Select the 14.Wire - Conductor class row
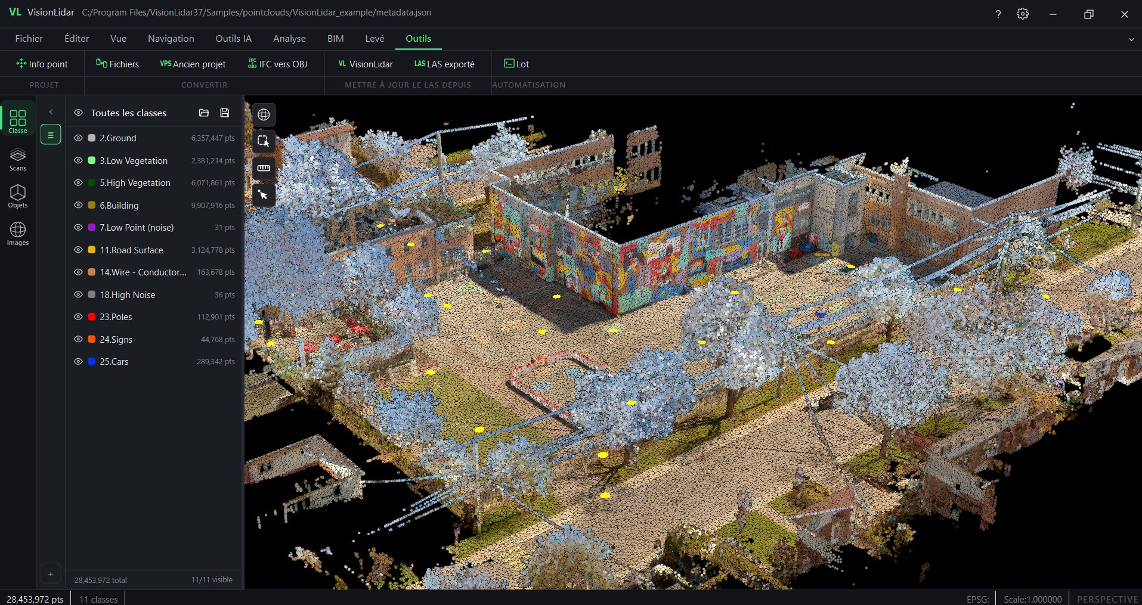Screen dimensions: 1142x605 pos(154,272)
